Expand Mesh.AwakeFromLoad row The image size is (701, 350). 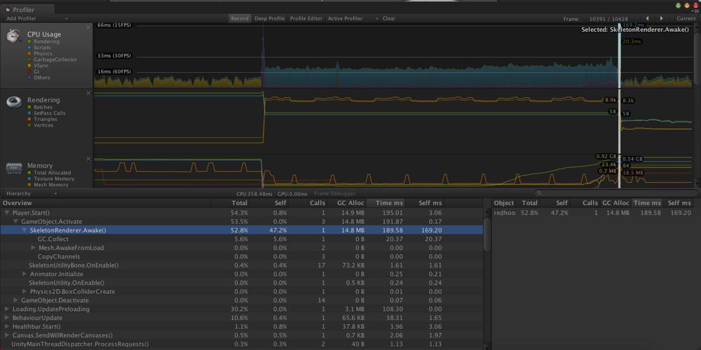click(34, 248)
